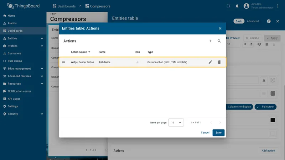The height and width of the screenshot is (160, 285).
Task: Open Home in the sidebar
Action: (x=23, y=16)
